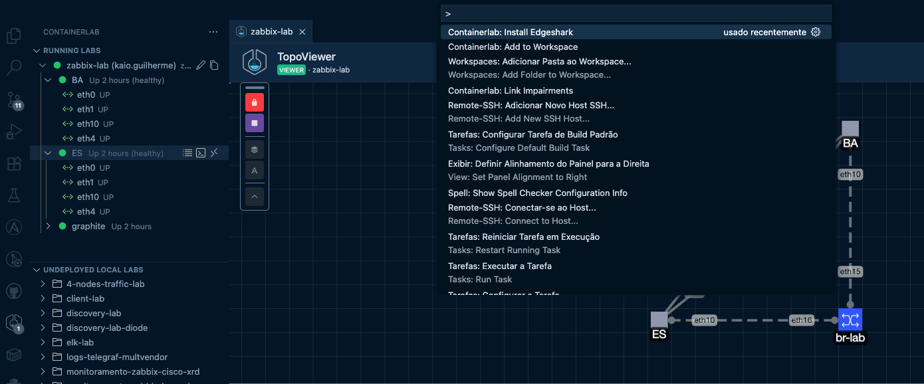Choose 'Containerlab: Add to Workspace' command
This screenshot has width=924, height=384.
pyautogui.click(x=513, y=47)
